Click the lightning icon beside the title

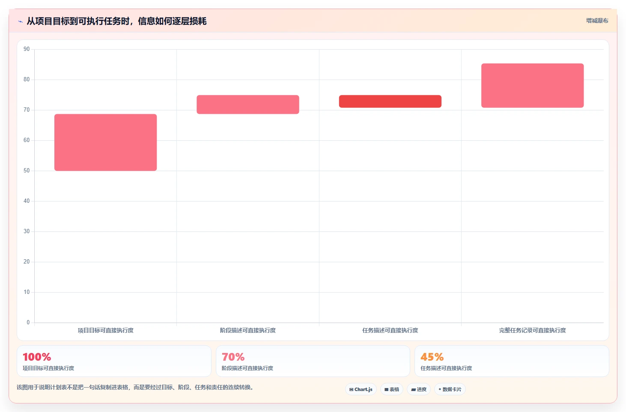pyautogui.click(x=20, y=21)
